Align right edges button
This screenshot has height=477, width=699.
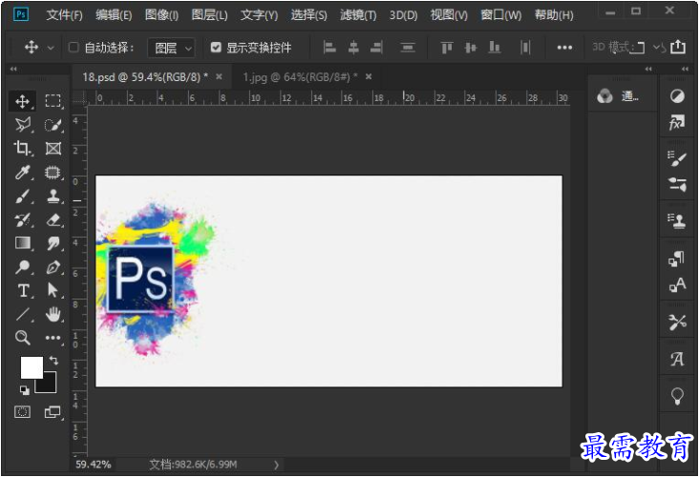(x=376, y=47)
